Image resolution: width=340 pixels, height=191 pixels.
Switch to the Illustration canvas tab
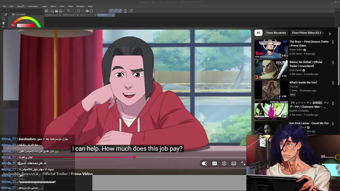point(106,15)
